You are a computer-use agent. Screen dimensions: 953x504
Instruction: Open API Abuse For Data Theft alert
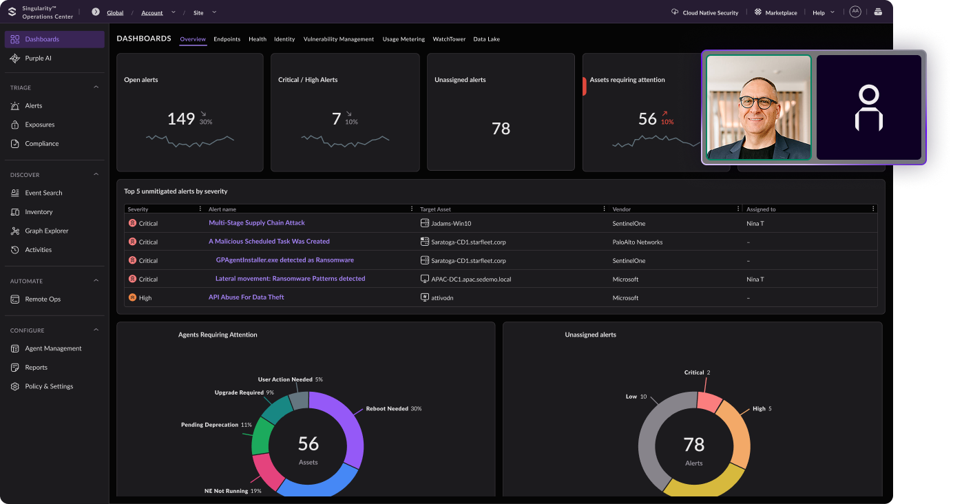click(246, 297)
